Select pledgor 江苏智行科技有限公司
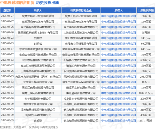The height and width of the screenshot is (129, 155). (38, 115)
